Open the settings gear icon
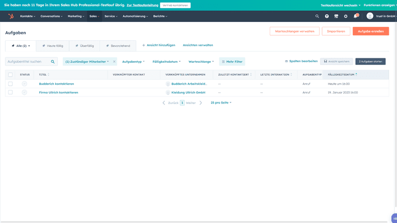397x223 pixels. pos(346,16)
